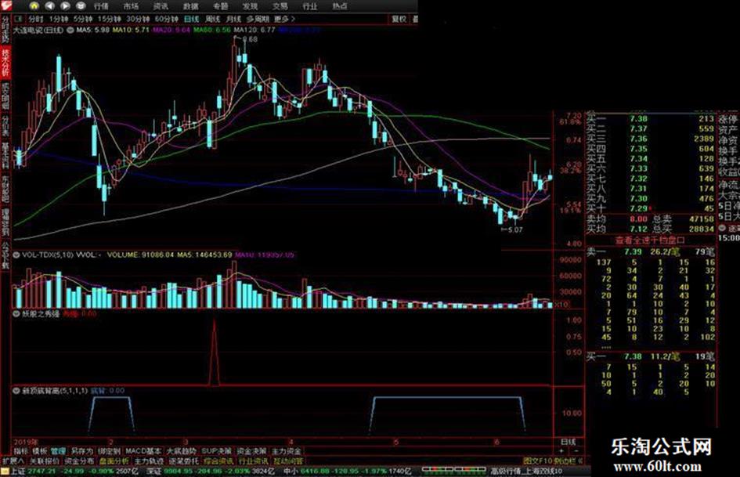Go back with the left arrow button

coord(49,6)
